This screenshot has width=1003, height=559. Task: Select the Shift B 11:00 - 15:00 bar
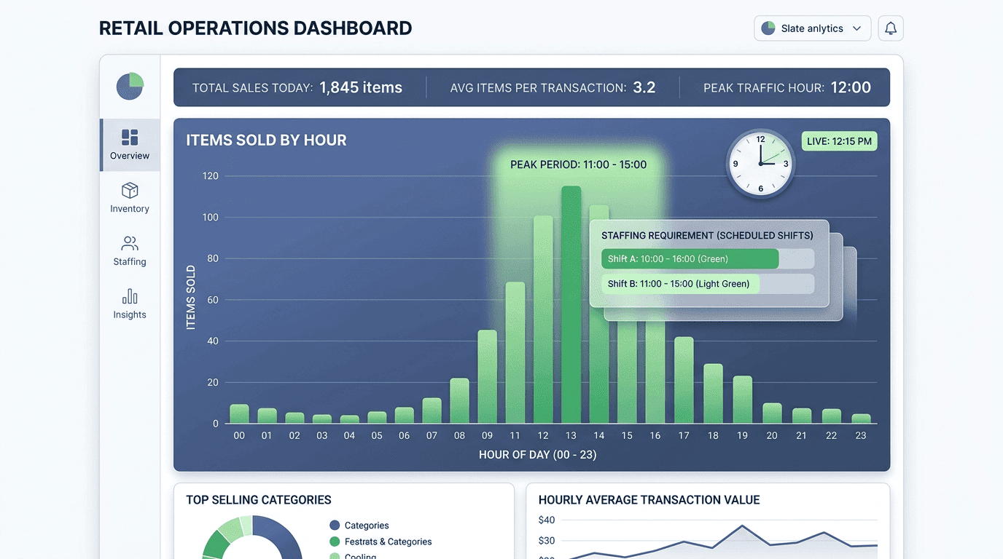point(680,284)
